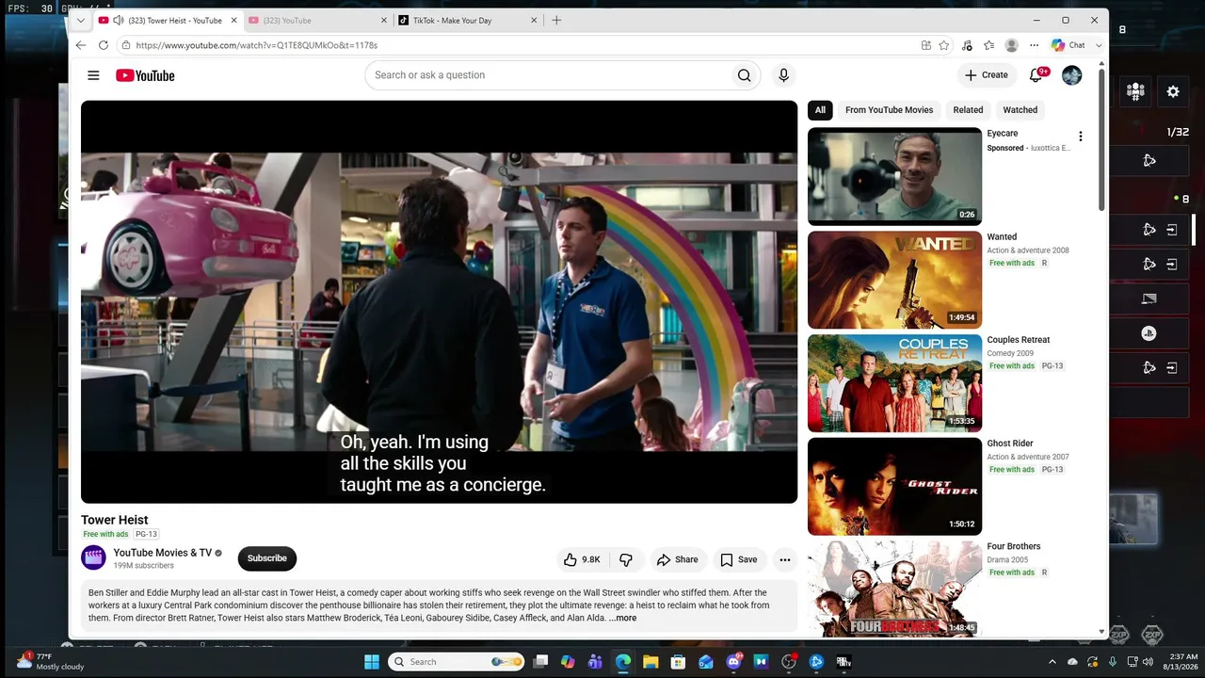The height and width of the screenshot is (678, 1205).
Task: Open the Ghost Rider movie title
Action: (x=1010, y=443)
